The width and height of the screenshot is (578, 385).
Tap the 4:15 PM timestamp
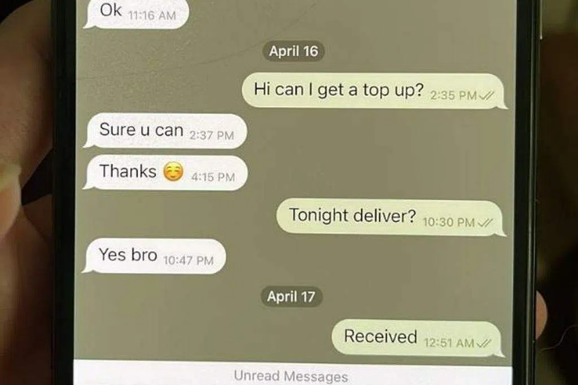click(213, 177)
